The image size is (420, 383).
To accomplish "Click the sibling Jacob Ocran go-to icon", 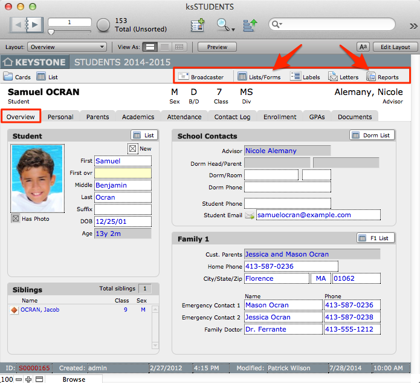I will click(15, 310).
